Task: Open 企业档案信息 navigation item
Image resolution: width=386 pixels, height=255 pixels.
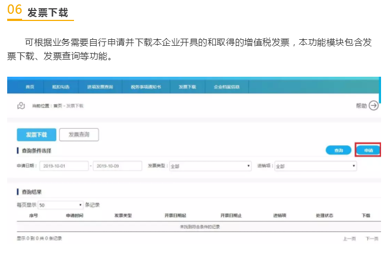Action: point(226,87)
